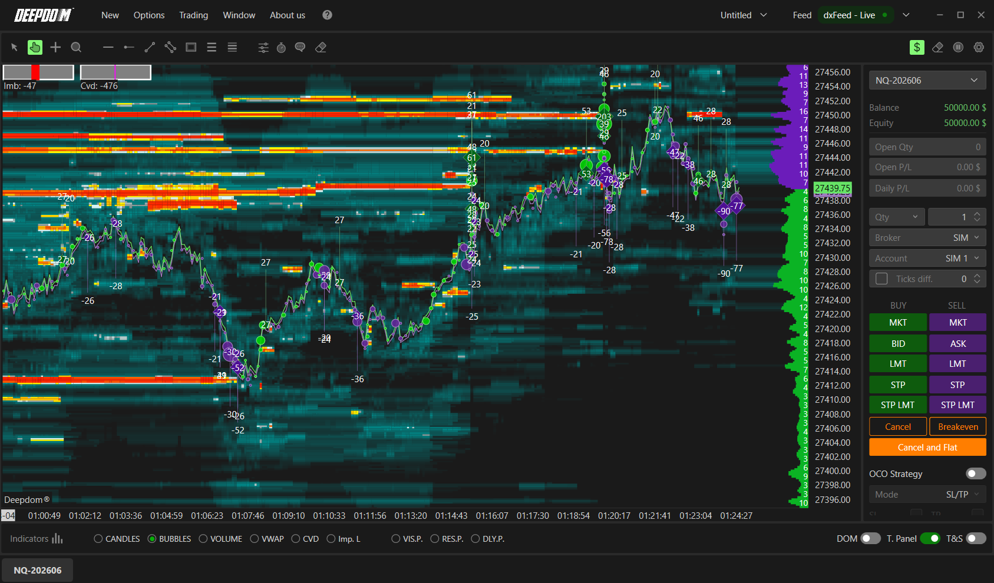Image resolution: width=994 pixels, height=583 pixels.
Task: Pick the horizontal ray drawing tool
Action: [129, 48]
